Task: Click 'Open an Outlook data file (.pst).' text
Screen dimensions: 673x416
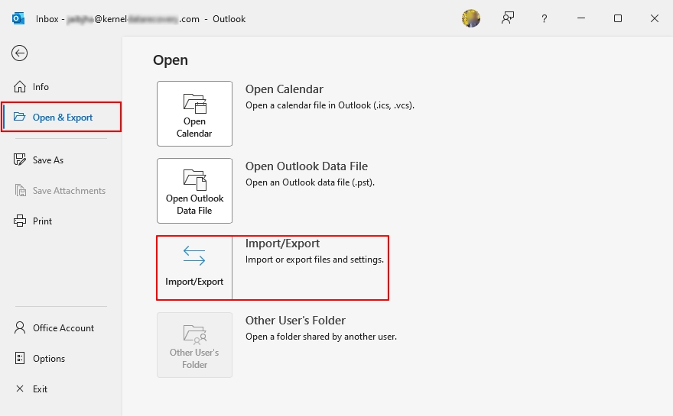Action: 310,182
